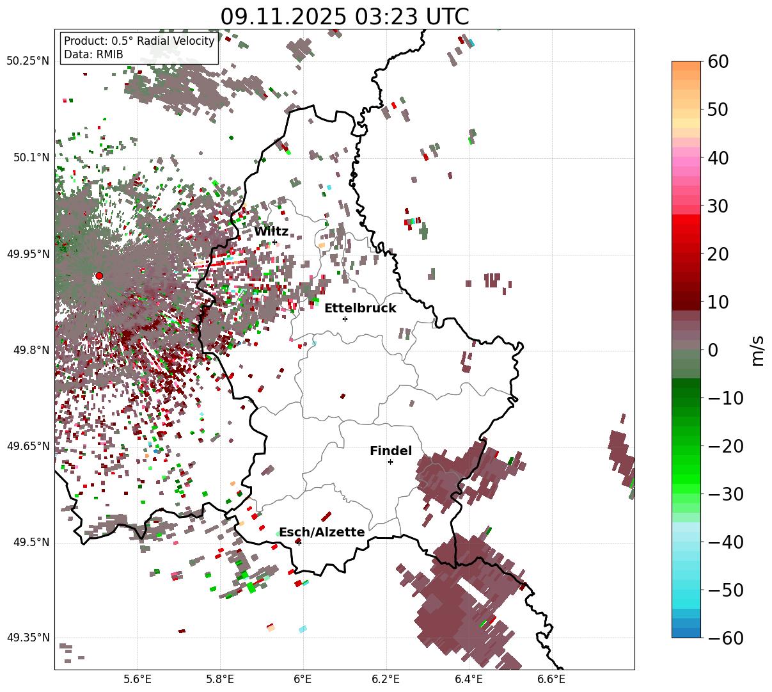The width and height of the screenshot is (772, 692).
Task: Click the 6.2°E longitude tick label
Action: (386, 679)
